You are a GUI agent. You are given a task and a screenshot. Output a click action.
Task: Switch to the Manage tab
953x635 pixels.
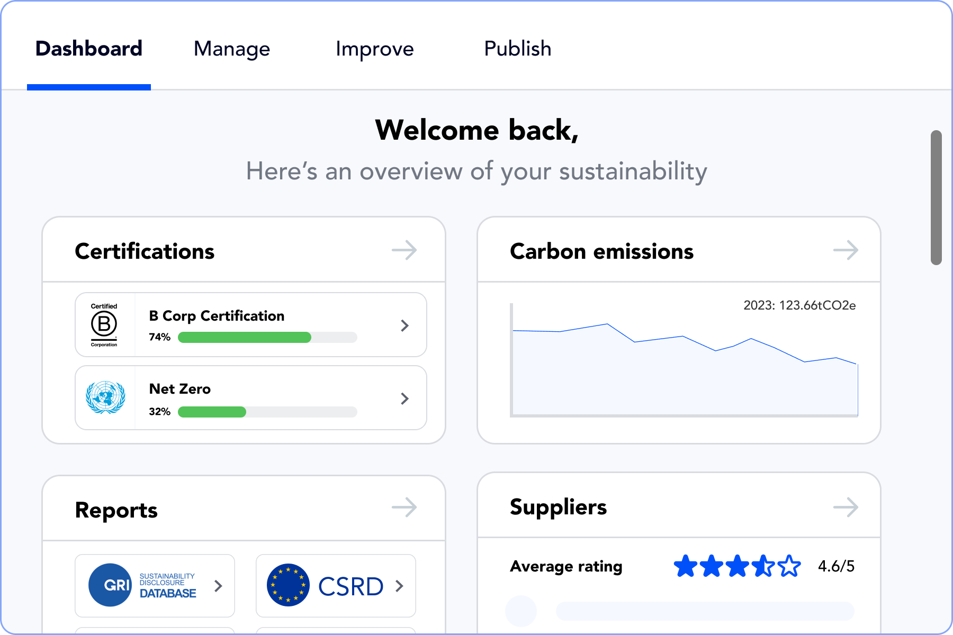232,49
